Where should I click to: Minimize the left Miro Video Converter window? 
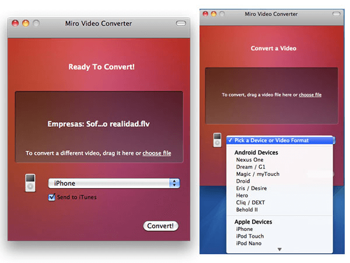26,23
